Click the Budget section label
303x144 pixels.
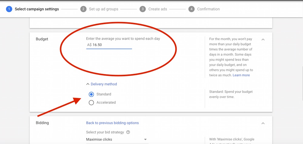click(x=42, y=39)
